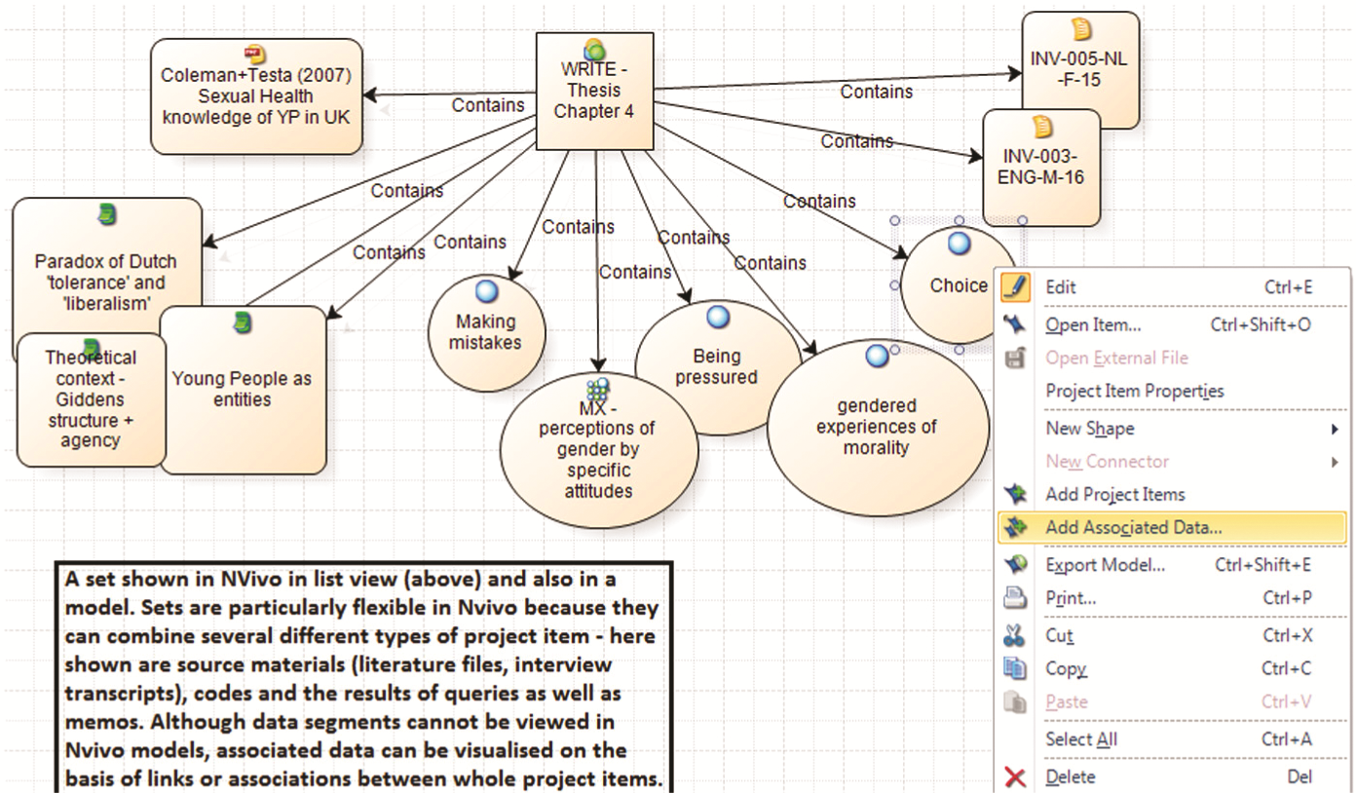This screenshot has height=793, width=1356.
Task: Click the Add Associated Data icon
Action: pos(1015,527)
